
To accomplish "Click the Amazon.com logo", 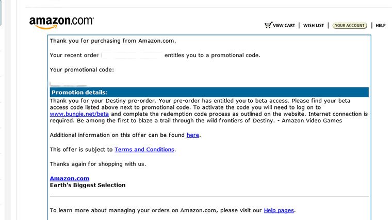I will [x=61, y=22].
